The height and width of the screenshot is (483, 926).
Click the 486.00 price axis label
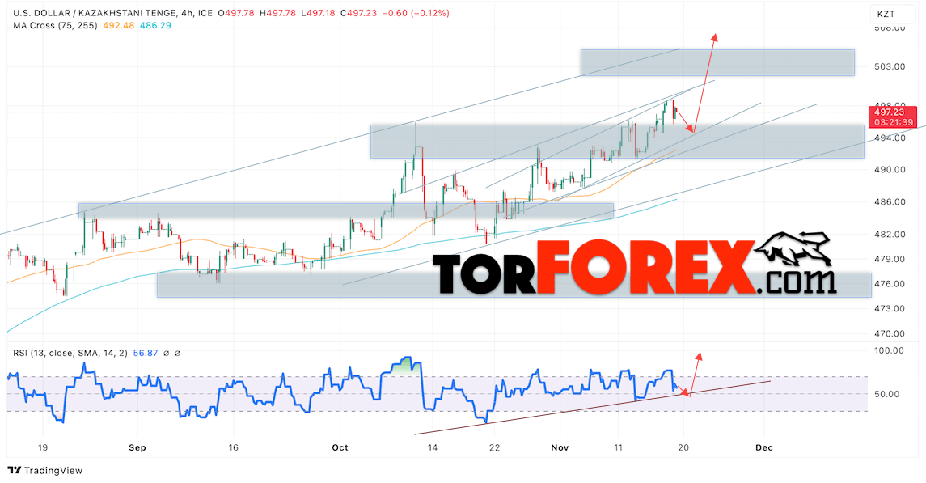click(x=890, y=202)
